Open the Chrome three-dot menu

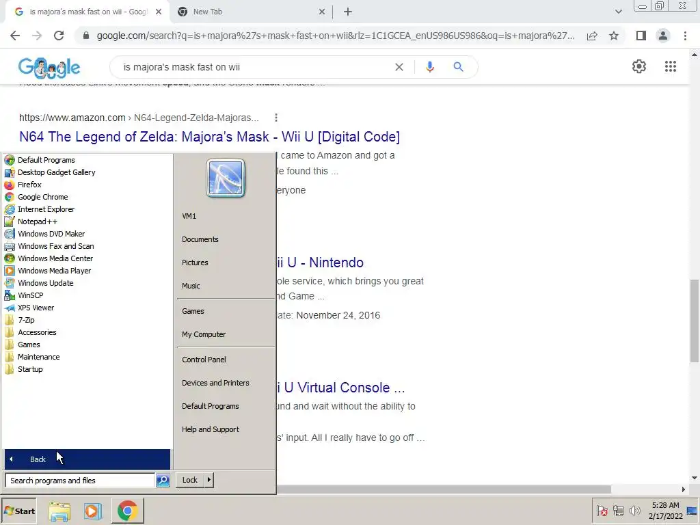685,36
